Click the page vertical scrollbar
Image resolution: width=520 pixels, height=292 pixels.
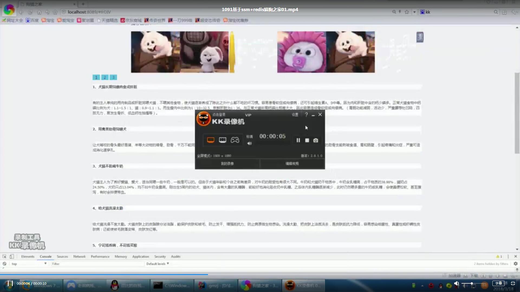pyautogui.click(x=517, y=113)
